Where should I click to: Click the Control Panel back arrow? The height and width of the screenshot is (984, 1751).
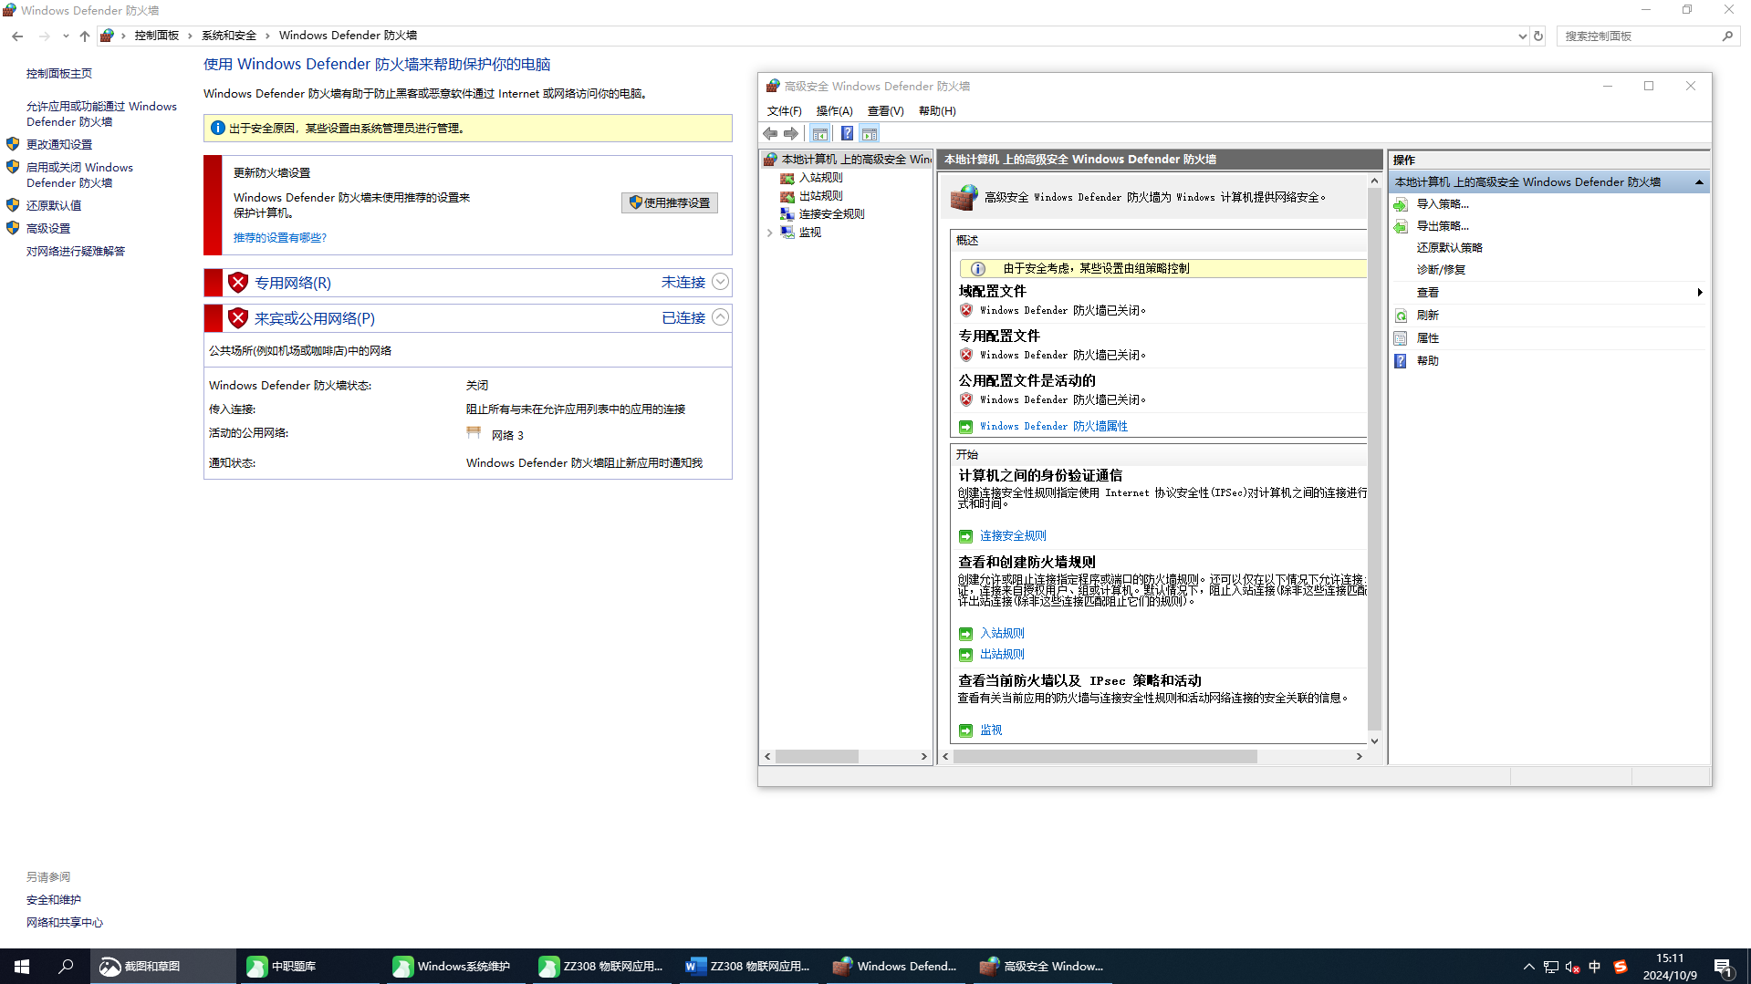pos(17,36)
